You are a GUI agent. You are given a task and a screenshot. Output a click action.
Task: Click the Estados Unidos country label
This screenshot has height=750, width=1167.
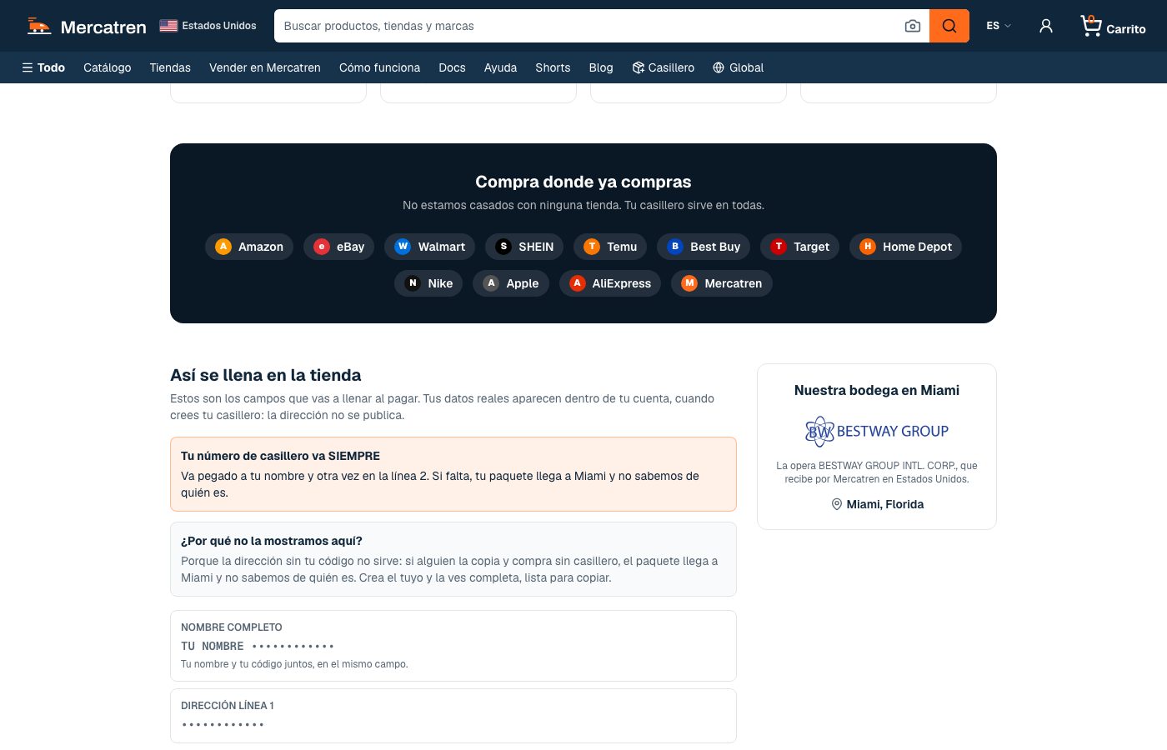219,26
